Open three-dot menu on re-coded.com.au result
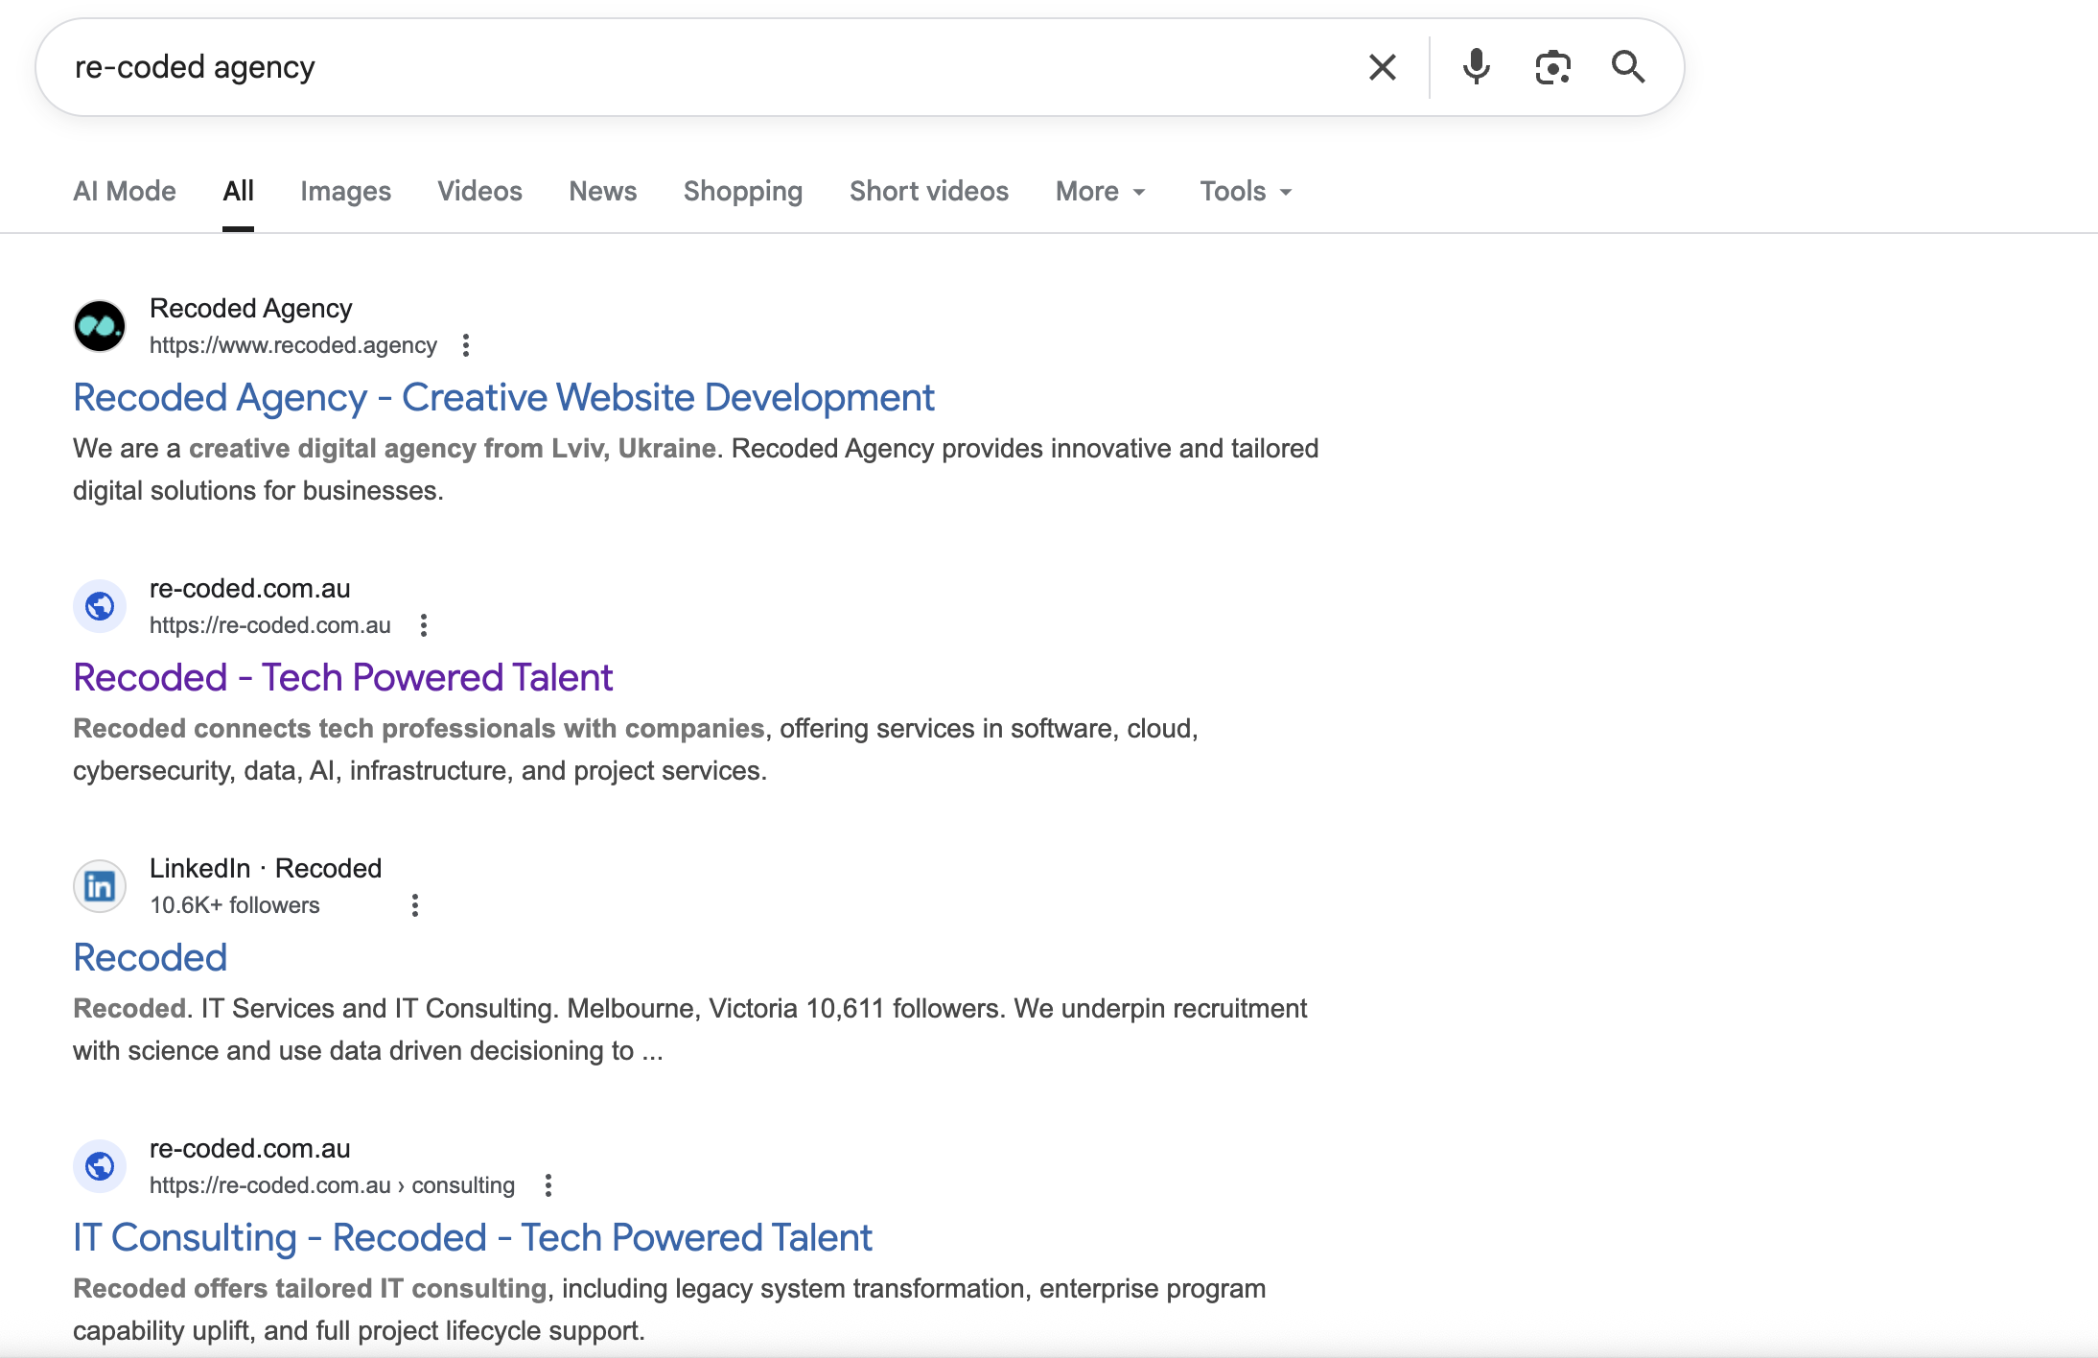This screenshot has height=1358, width=2098. pyautogui.click(x=423, y=624)
